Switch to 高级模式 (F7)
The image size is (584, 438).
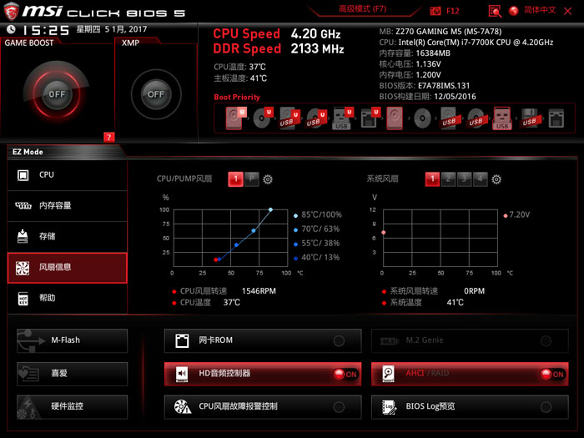pos(362,9)
